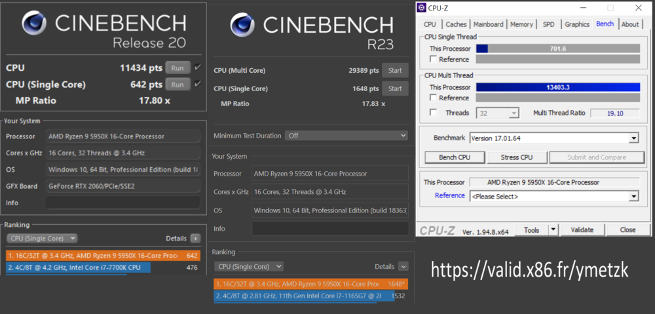Click the R20 Info input field
This screenshot has width=655, height=314.
tap(123, 203)
